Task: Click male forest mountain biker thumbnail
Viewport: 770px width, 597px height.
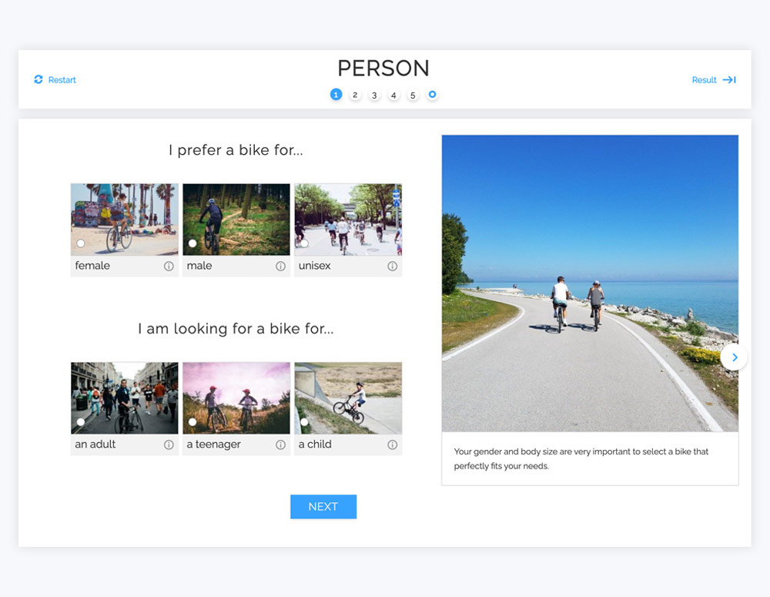Action: tap(236, 220)
